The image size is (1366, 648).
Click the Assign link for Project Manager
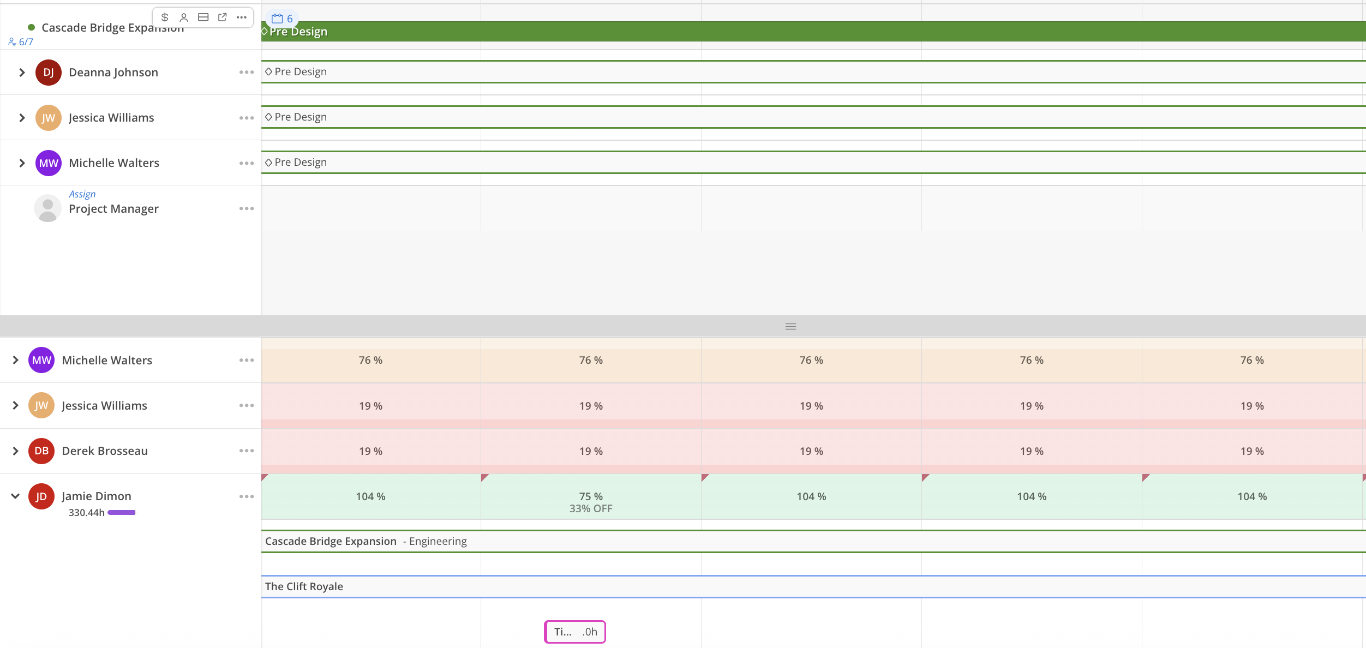(82, 194)
